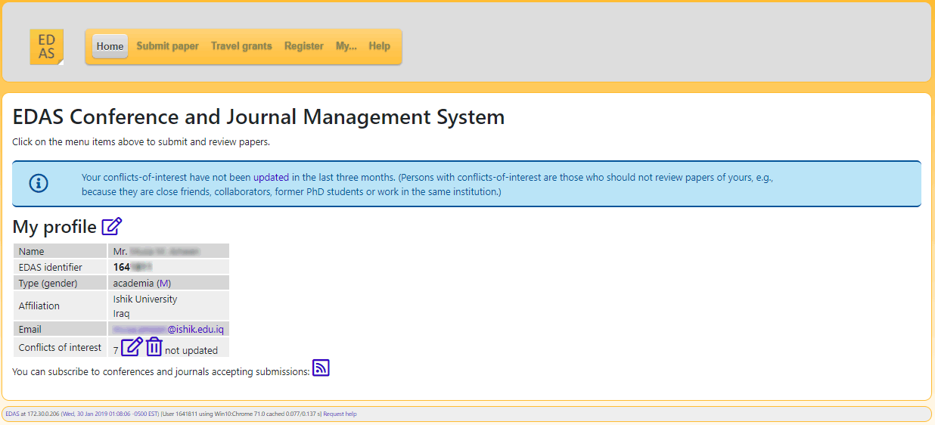The width and height of the screenshot is (935, 425).
Task: Go to the Register menu item
Action: tap(303, 46)
